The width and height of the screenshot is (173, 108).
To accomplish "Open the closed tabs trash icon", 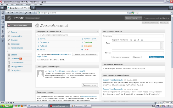I will 170,8.
